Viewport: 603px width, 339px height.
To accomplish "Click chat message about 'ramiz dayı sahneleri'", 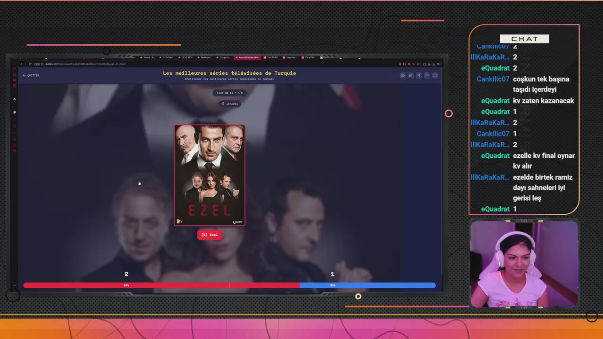I will [543, 187].
